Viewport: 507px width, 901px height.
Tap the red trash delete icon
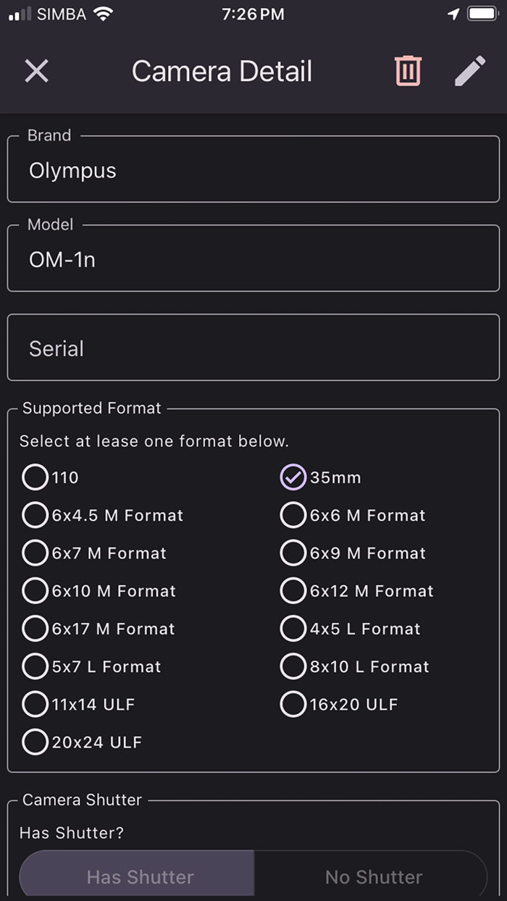click(408, 71)
